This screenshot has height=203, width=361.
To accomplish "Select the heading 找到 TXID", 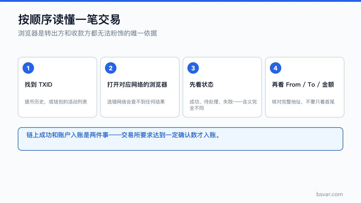I will 39,85.
